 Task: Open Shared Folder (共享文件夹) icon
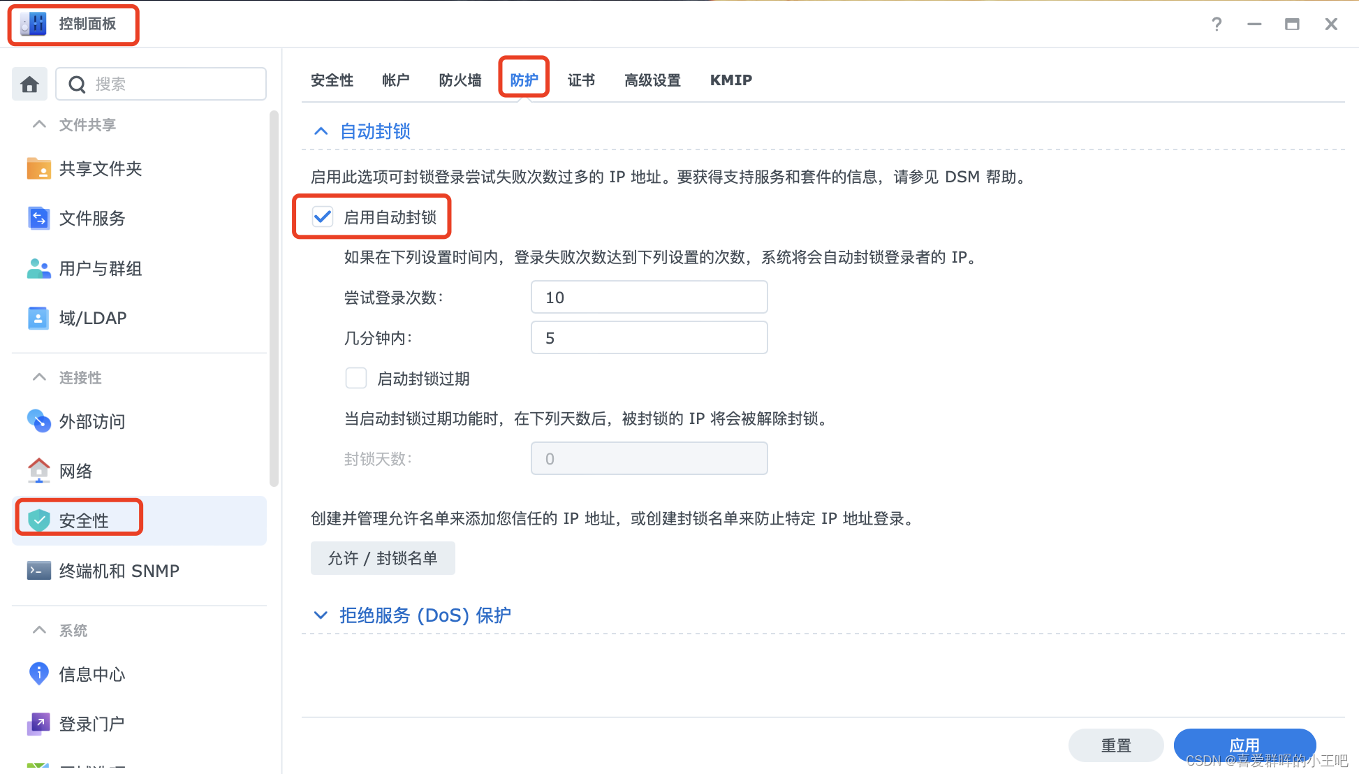(x=38, y=168)
